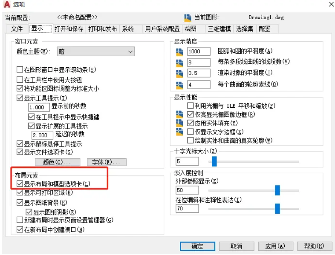Click the drawing icon beside 每个曲面的轮廓素线
This screenshot has height=255, width=335.
click(179, 86)
